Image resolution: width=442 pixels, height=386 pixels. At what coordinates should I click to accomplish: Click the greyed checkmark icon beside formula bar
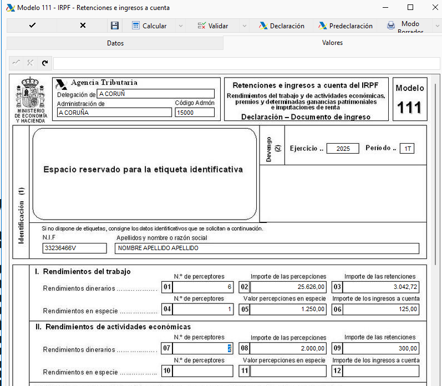coord(16,63)
